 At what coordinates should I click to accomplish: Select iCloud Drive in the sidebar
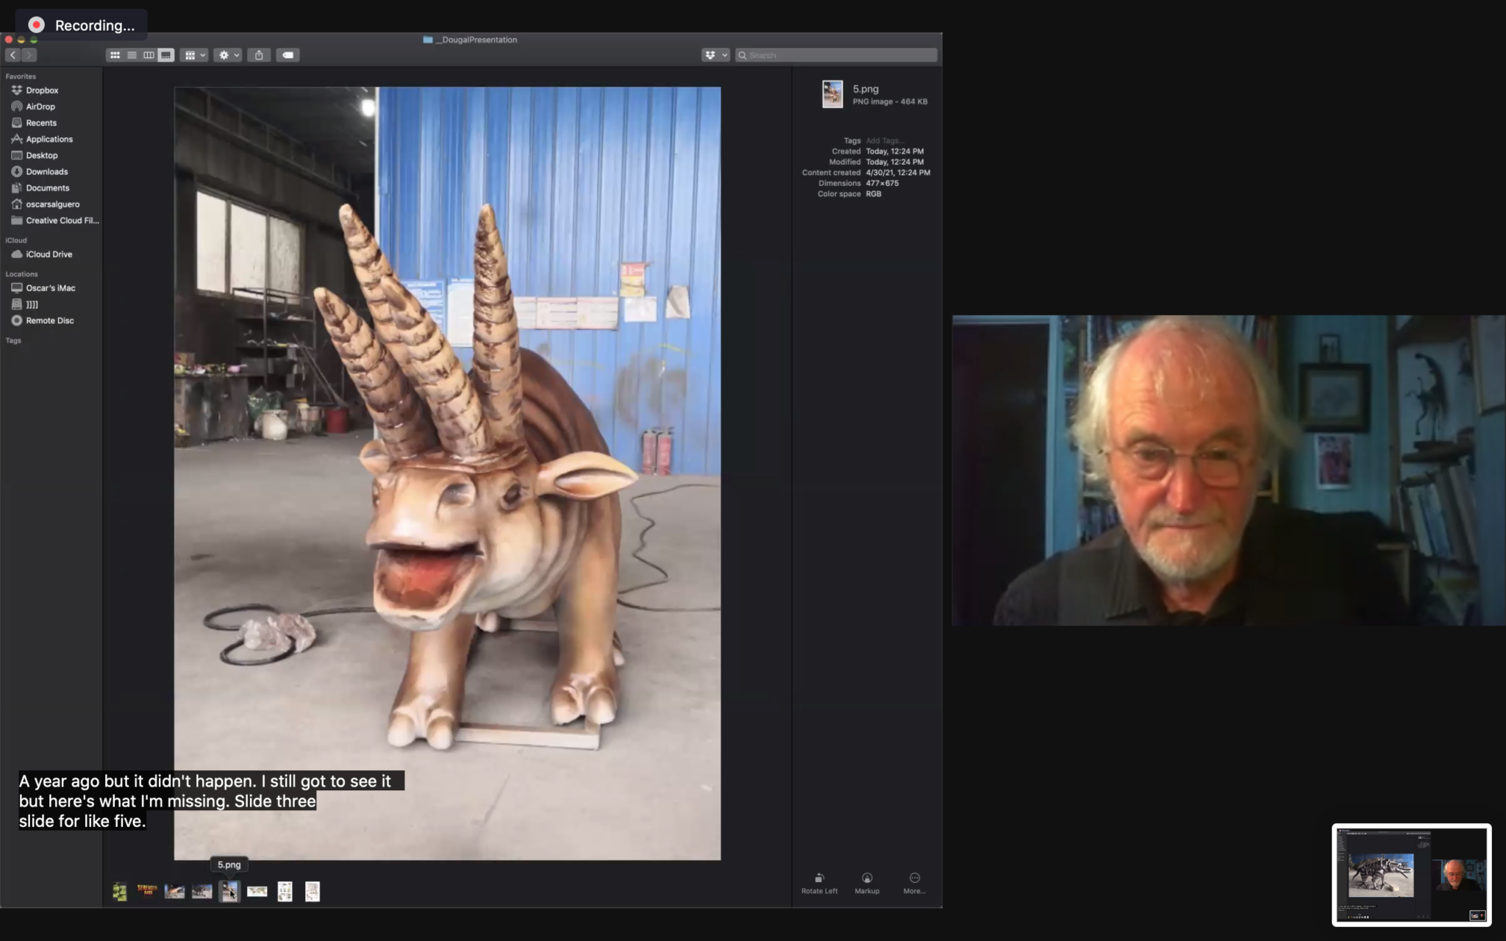[49, 254]
